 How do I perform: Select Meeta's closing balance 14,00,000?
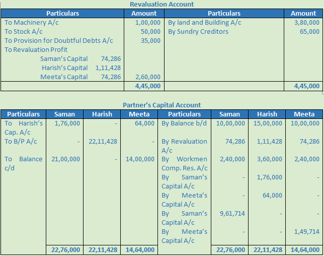tap(140, 159)
